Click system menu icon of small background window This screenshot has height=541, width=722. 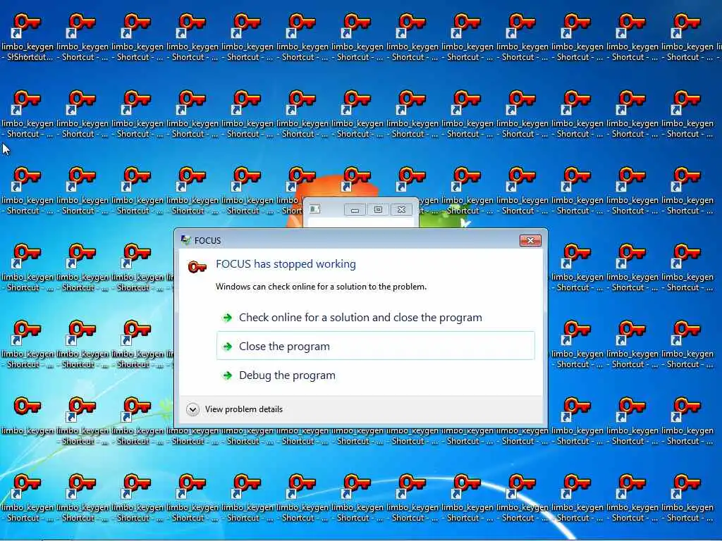pyautogui.click(x=315, y=209)
